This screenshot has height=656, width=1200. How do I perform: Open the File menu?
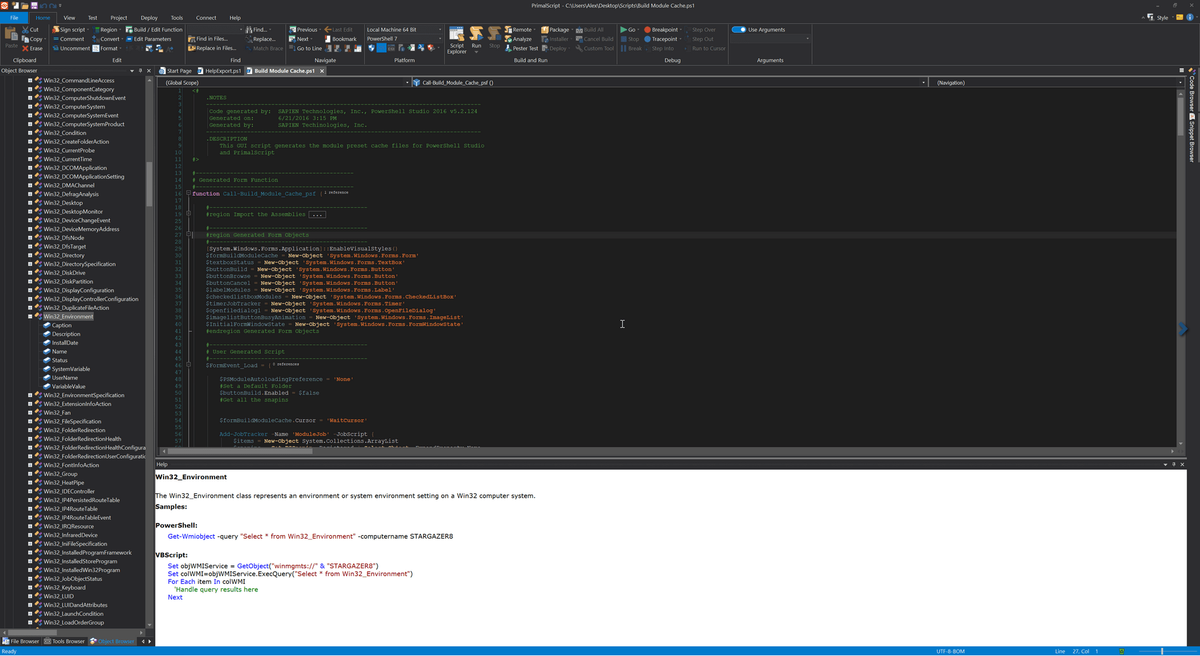14,18
